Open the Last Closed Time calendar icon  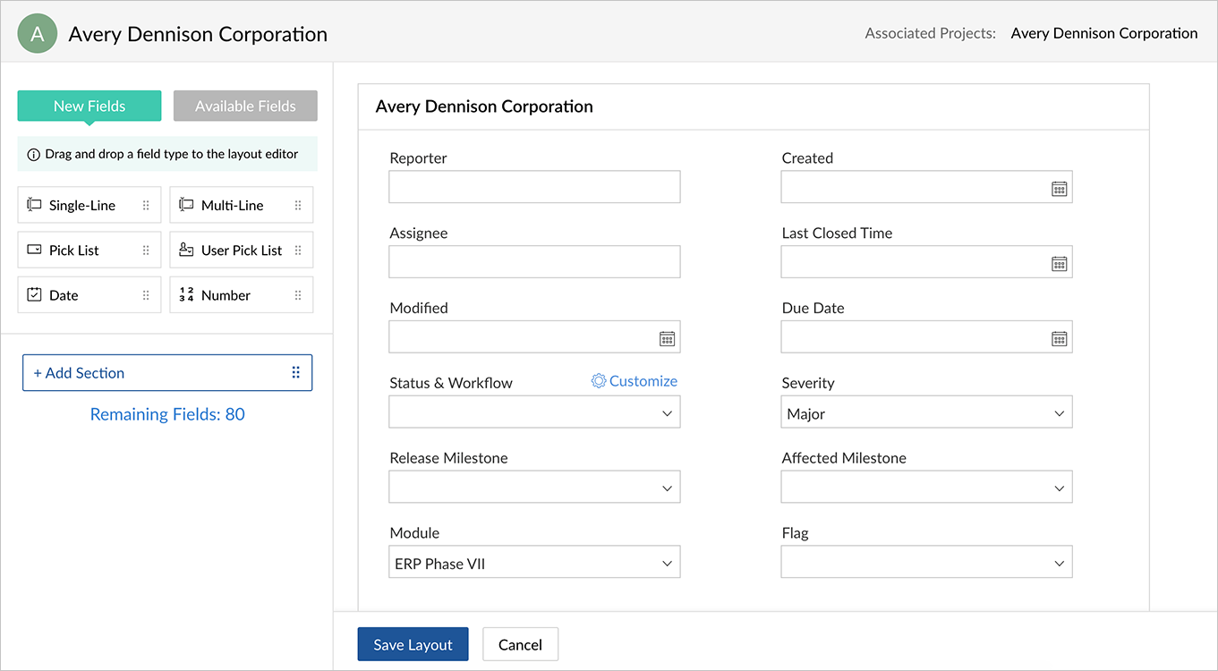click(1059, 264)
